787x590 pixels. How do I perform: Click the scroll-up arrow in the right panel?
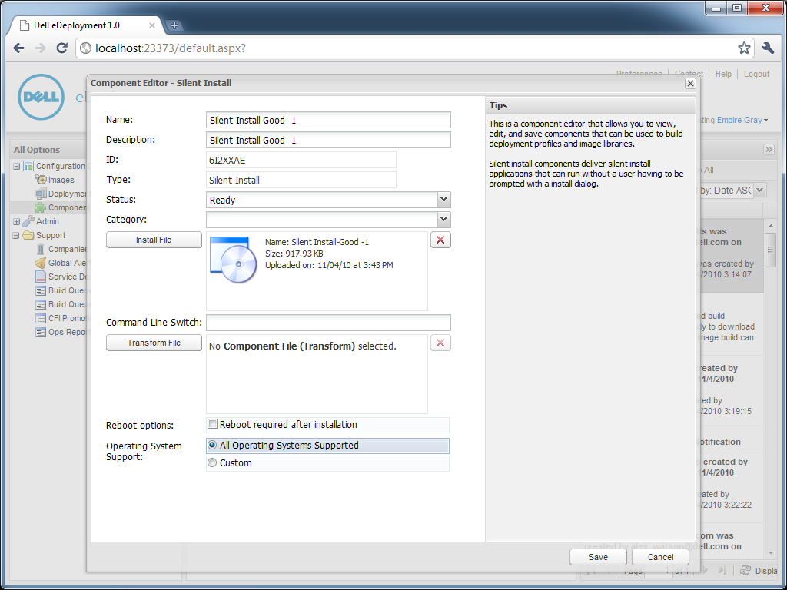tap(771, 227)
